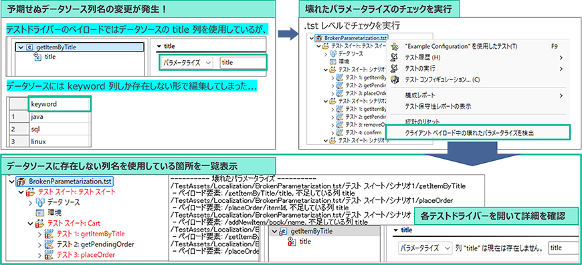Click error-marked BrokenParametarization.tst icon in results tree

click(x=21, y=182)
